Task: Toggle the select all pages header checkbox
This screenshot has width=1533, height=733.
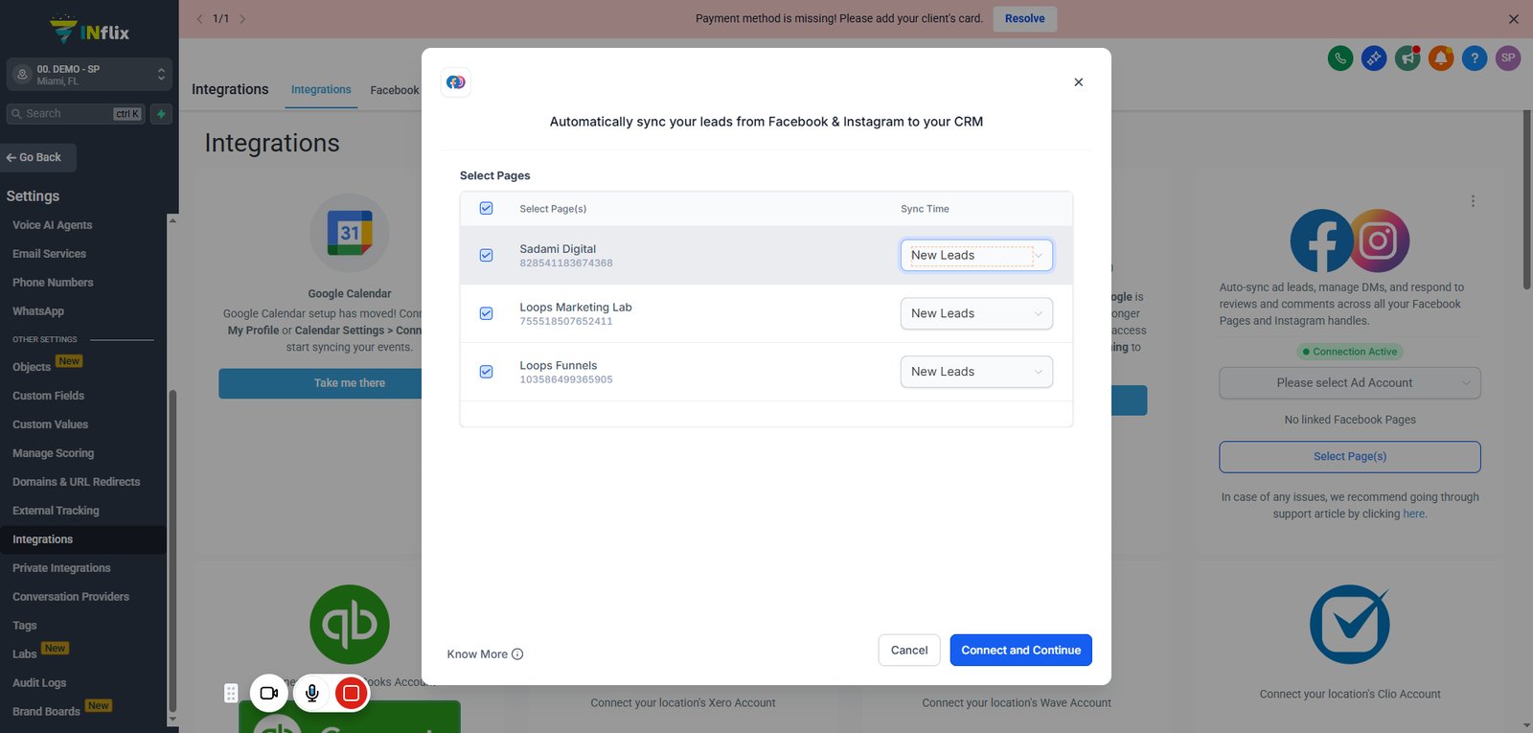Action: pos(487,209)
